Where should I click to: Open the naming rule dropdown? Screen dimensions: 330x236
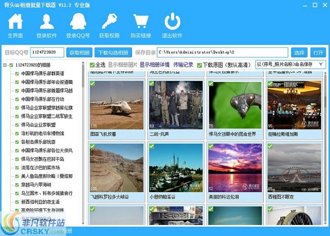click(x=291, y=64)
